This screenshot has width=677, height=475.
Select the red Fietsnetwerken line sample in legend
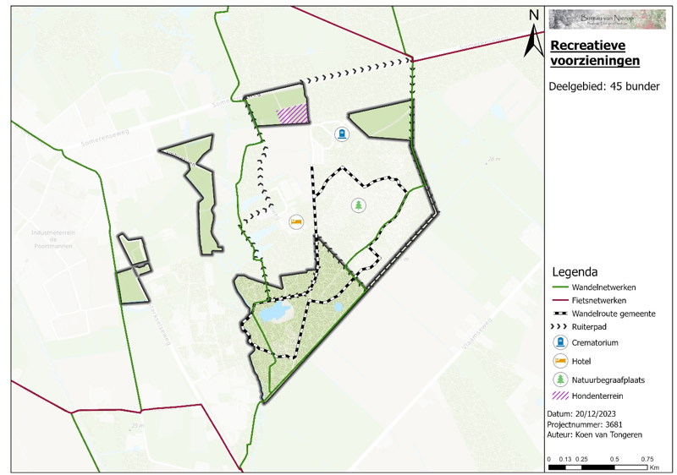pyautogui.click(x=559, y=300)
